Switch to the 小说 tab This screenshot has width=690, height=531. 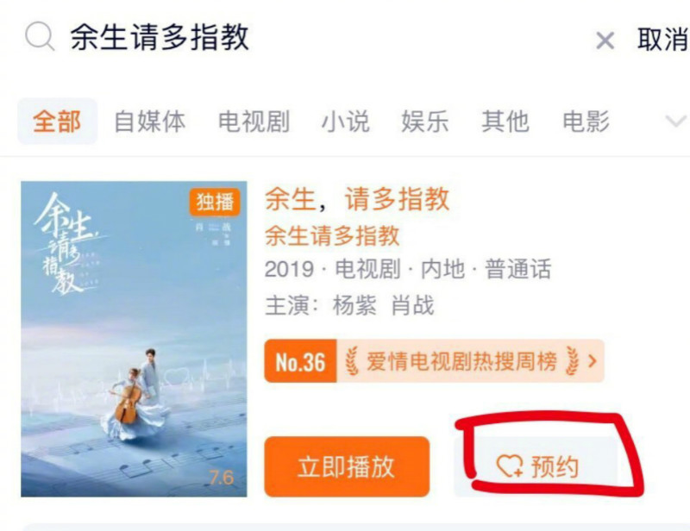pyautogui.click(x=346, y=122)
